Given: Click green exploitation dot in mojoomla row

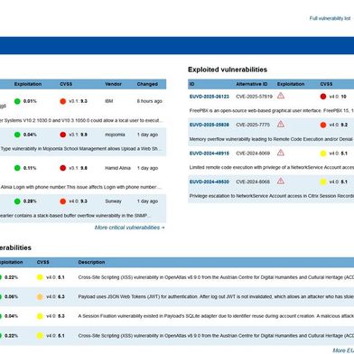Looking at the screenshot, I should 17,135.
